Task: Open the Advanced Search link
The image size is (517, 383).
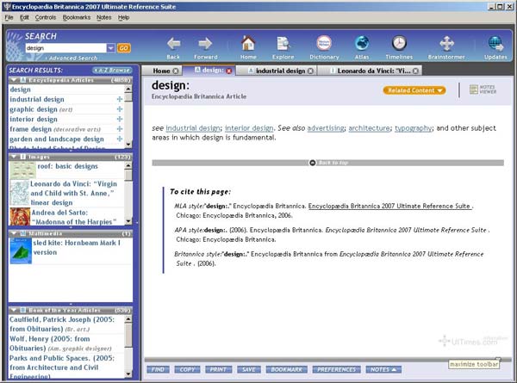Action: 73,59
